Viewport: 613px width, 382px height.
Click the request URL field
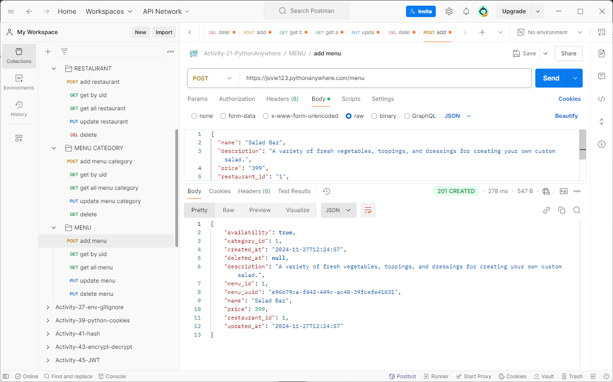(x=386, y=78)
